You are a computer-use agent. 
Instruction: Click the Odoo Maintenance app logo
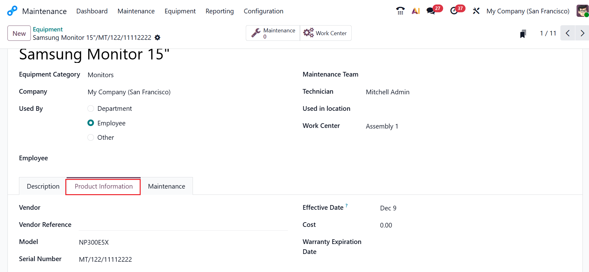tap(12, 11)
